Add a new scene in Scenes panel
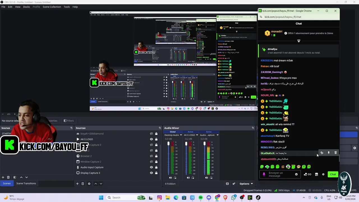This screenshot has width=359, height=202. coord(3,177)
